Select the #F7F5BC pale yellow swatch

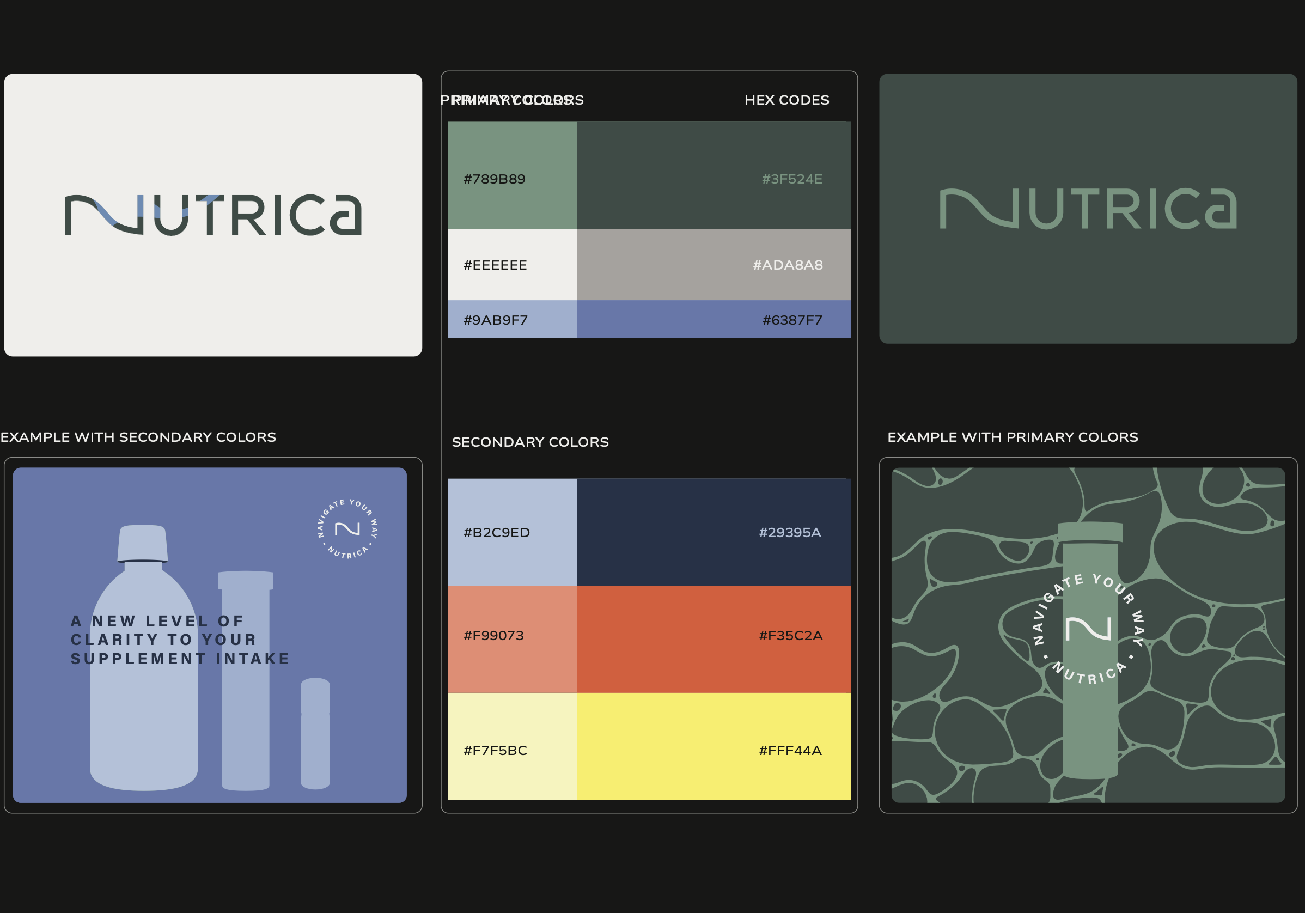(x=511, y=746)
